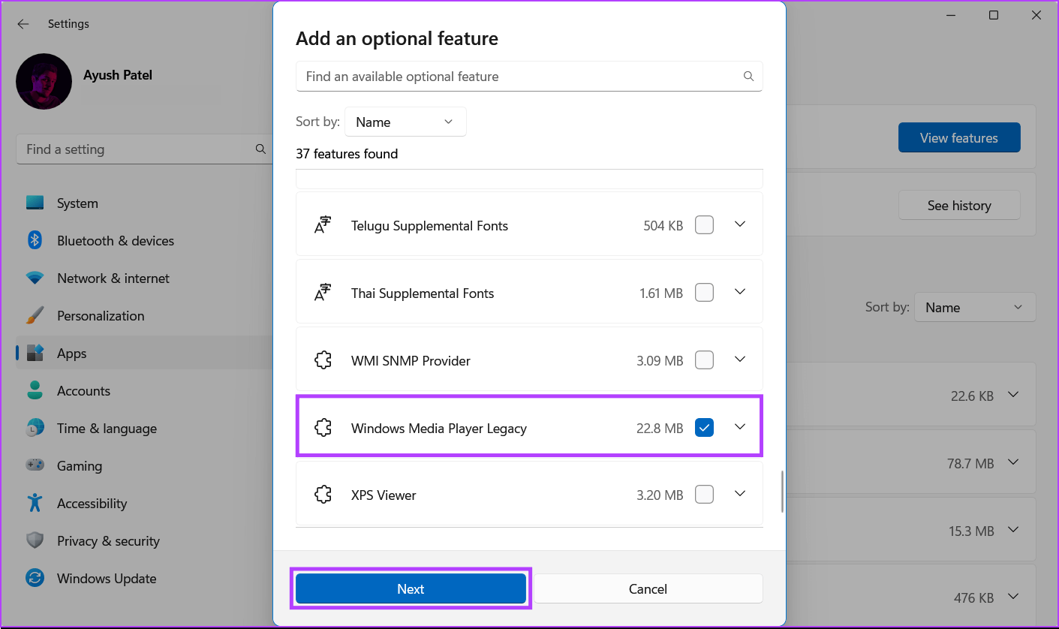This screenshot has width=1059, height=629.
Task: Open Accessibility settings category
Action: 144,504
